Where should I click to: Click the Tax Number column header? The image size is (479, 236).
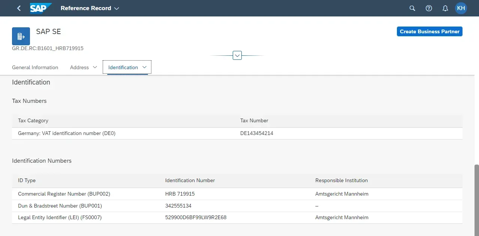[x=254, y=120]
